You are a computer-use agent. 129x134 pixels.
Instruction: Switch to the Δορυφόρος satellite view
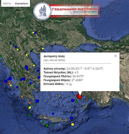click(x=21, y=4)
